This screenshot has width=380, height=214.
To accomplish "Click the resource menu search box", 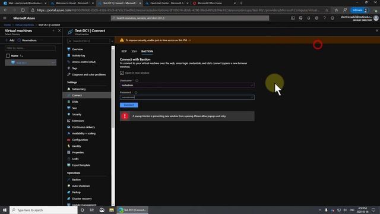I will pos(88,41).
